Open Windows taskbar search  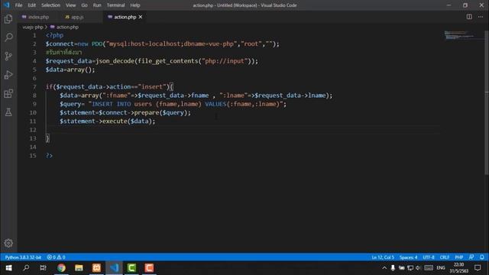26,268
